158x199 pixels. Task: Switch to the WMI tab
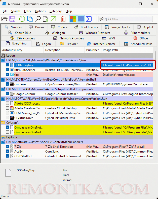tap(108, 38)
